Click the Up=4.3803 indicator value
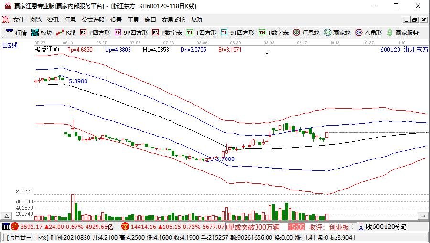The height and width of the screenshot is (243, 430). pos(118,50)
